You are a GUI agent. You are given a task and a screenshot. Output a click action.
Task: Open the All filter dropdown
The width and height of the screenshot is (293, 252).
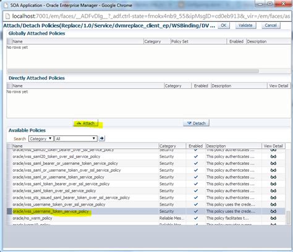coord(76,138)
